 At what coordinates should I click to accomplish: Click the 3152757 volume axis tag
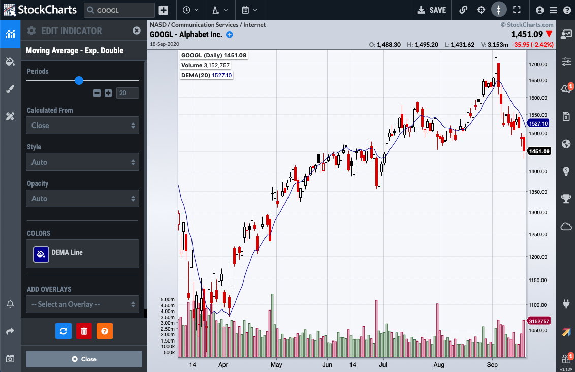tap(539, 321)
